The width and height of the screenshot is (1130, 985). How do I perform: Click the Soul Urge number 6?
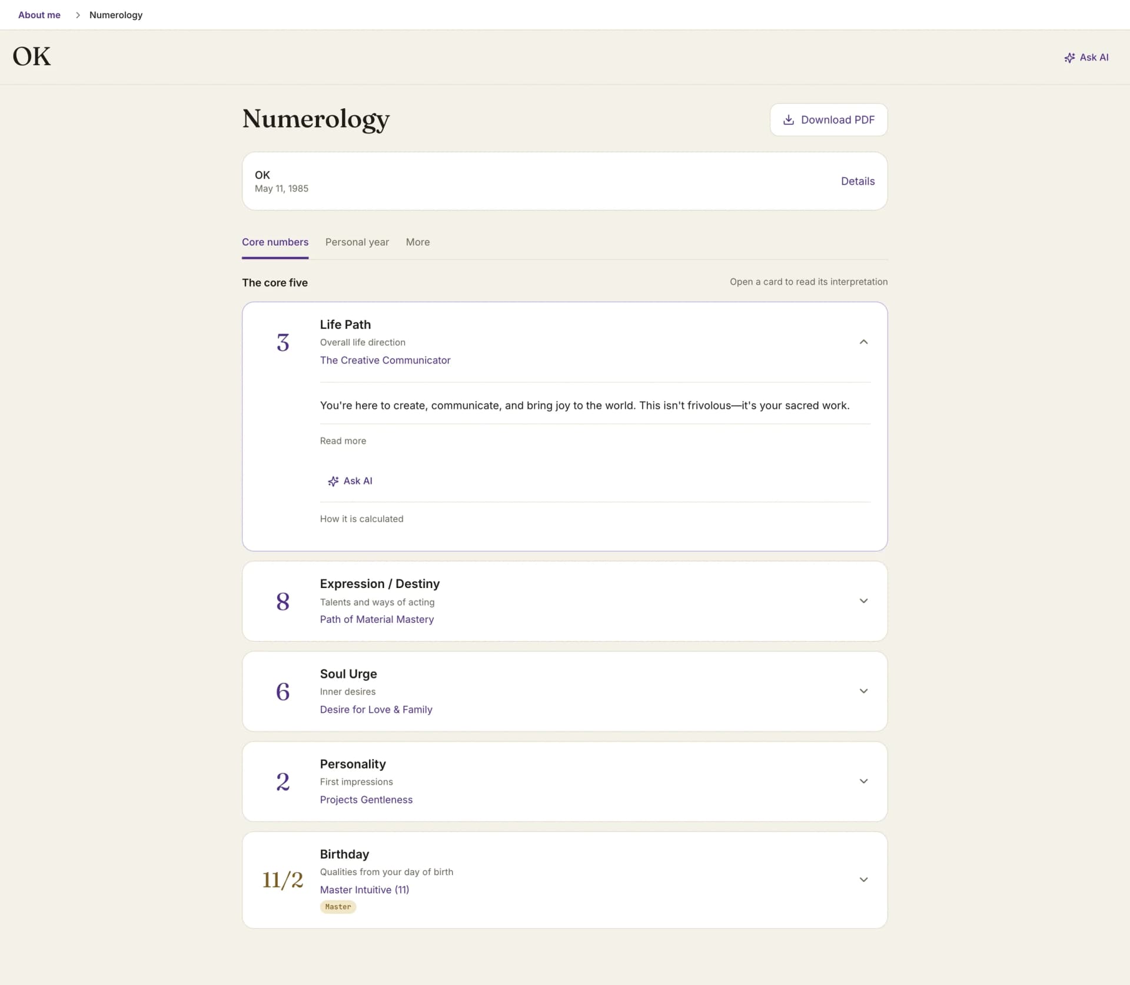[x=282, y=692]
